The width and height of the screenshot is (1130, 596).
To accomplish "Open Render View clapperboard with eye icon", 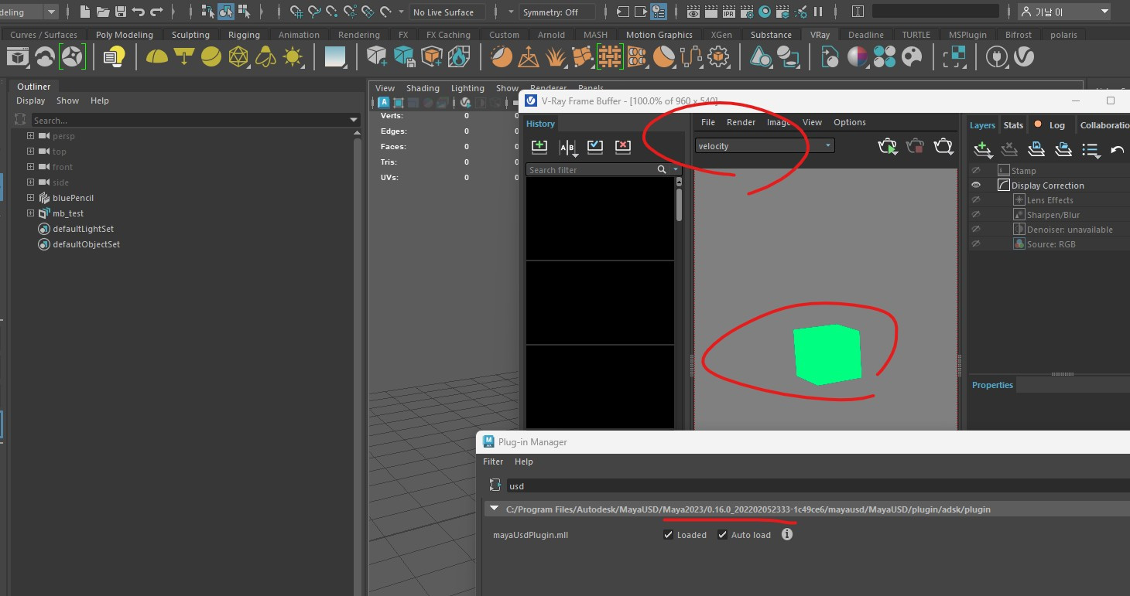I will point(693,12).
